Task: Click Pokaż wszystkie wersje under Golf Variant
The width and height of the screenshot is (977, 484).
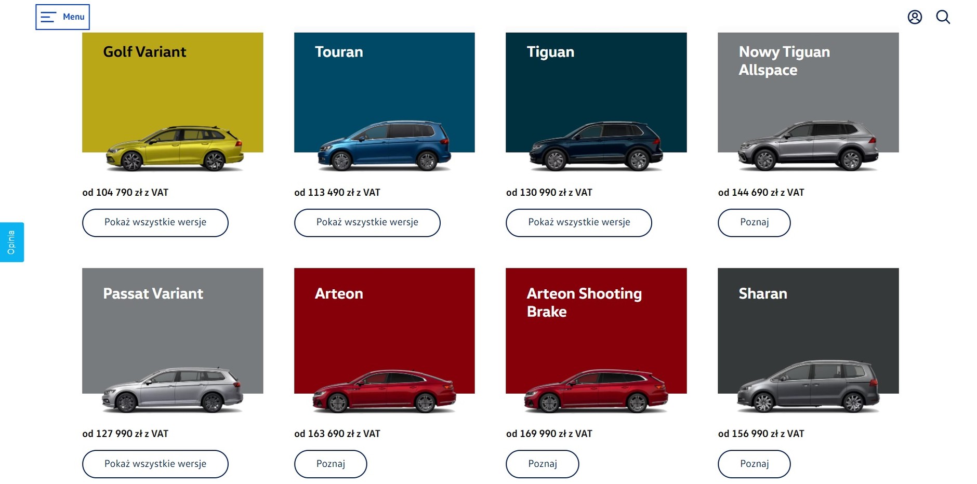Action: 155,222
